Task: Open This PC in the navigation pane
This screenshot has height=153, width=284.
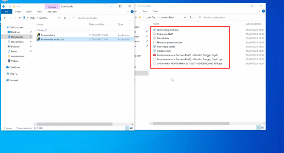Action: (13, 74)
